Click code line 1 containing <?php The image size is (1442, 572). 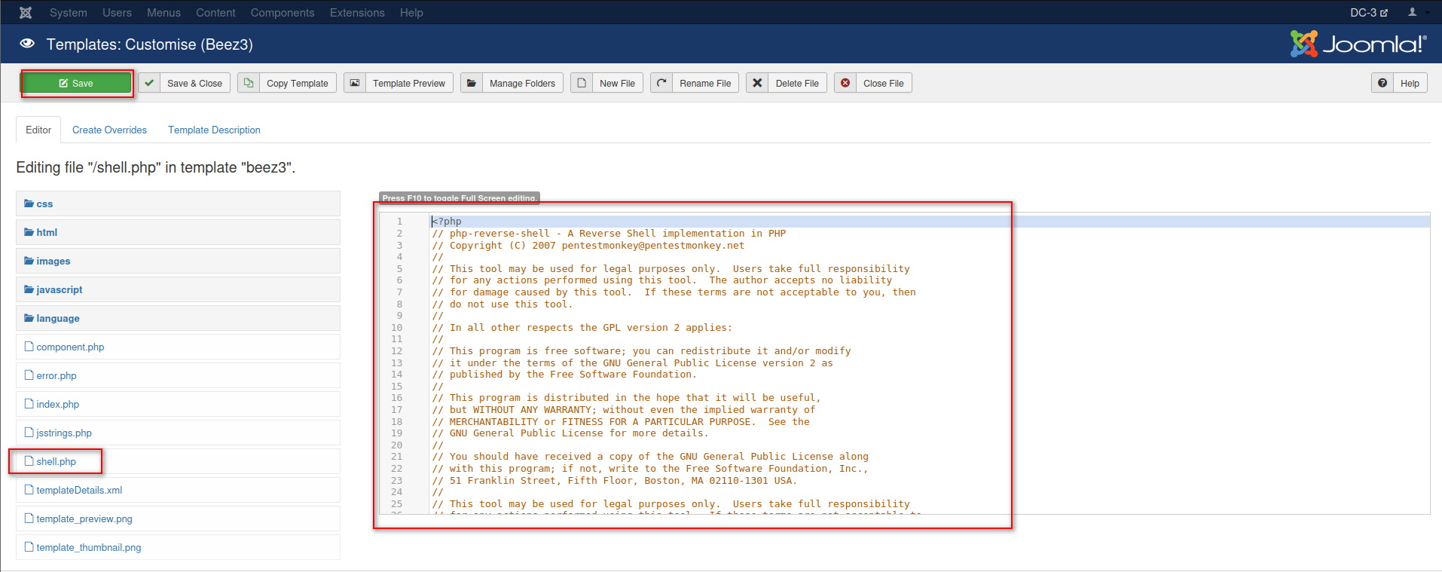447,222
